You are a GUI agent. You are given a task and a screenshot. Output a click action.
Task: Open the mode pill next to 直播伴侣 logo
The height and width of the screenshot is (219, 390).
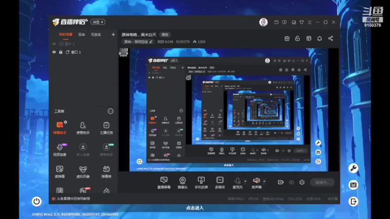tap(98, 22)
